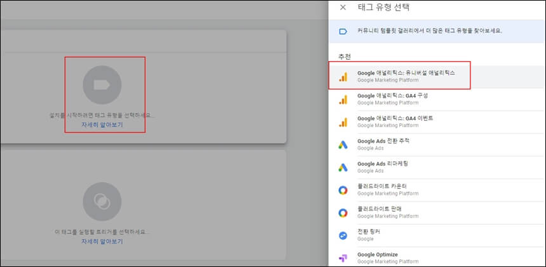Screen dimensions: 546x267
Task: Select Google Optimize tag type
Action: [x=437, y=257]
